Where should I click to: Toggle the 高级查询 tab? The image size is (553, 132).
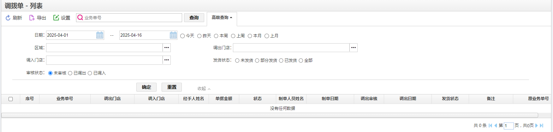tap(222, 18)
